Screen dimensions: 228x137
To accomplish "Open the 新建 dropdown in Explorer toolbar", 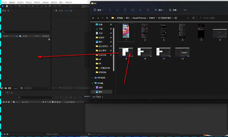I will pyautogui.click(x=98, y=10).
